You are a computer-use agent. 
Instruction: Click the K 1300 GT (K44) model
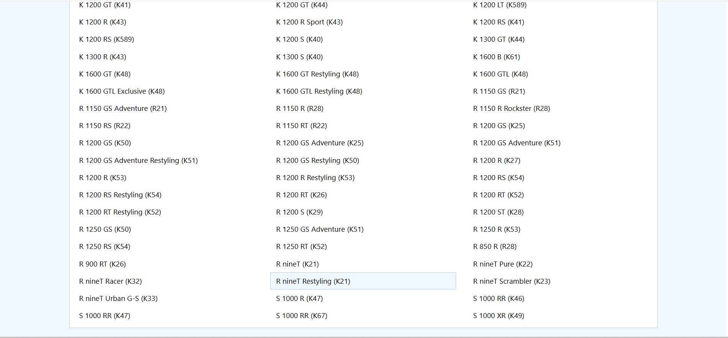499,39
